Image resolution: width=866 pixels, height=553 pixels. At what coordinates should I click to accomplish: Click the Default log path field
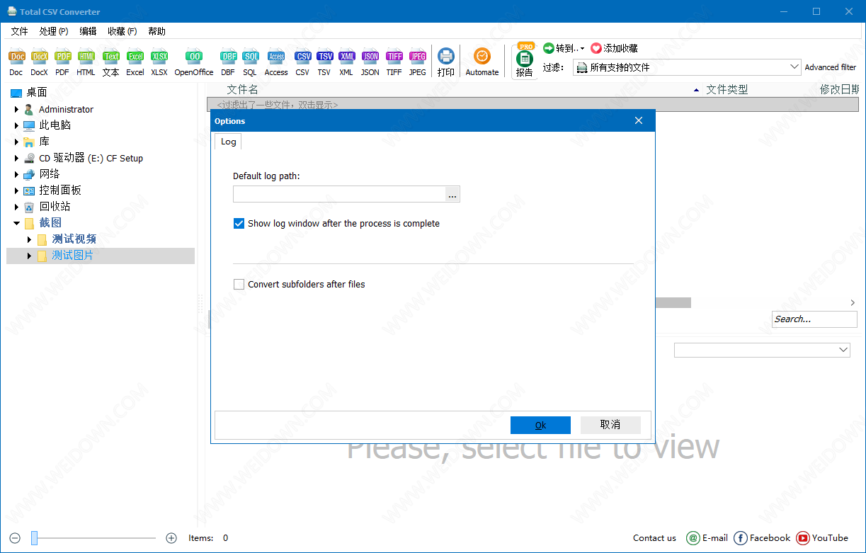point(339,195)
